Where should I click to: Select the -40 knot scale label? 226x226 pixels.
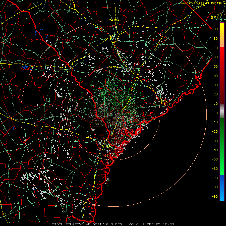click(x=215, y=150)
